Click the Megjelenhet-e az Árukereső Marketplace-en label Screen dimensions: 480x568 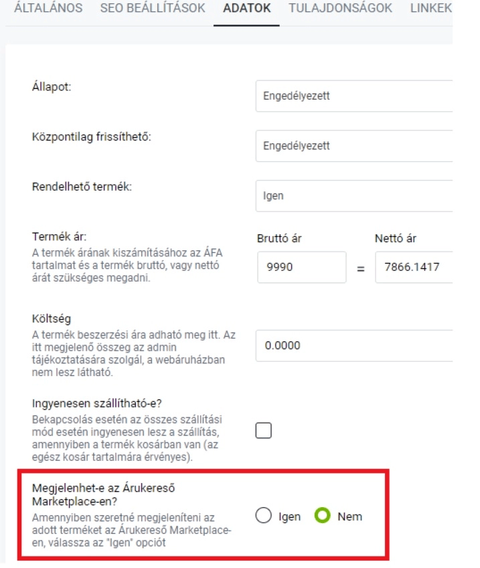coord(103,495)
